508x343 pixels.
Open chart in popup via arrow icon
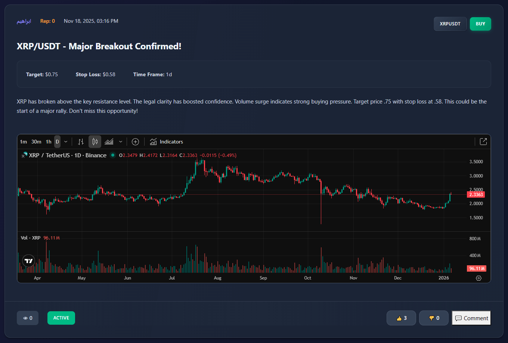[x=483, y=142]
